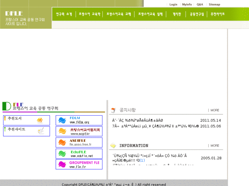This screenshot has width=249, height=186.
Task: Open the Sitemap link
Action: (x=214, y=4)
